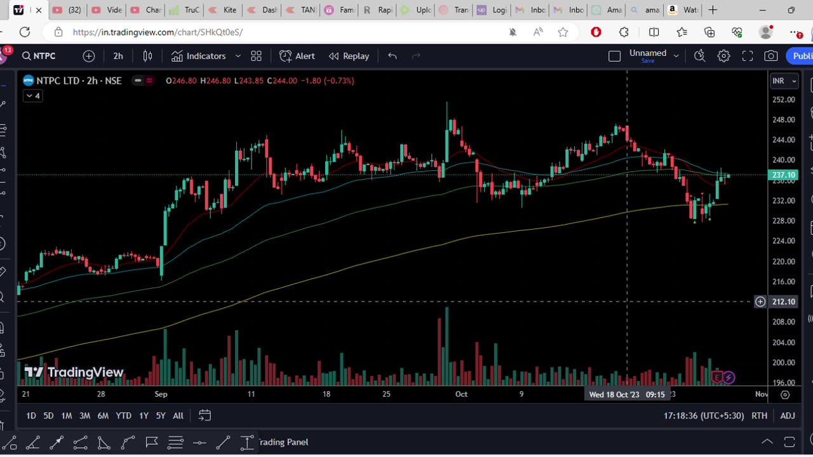813x457 pixels.
Task: Switch to the Kite browser tab
Action: coord(222,10)
